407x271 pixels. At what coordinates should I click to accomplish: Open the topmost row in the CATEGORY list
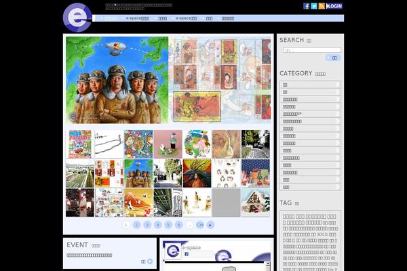coord(310,85)
